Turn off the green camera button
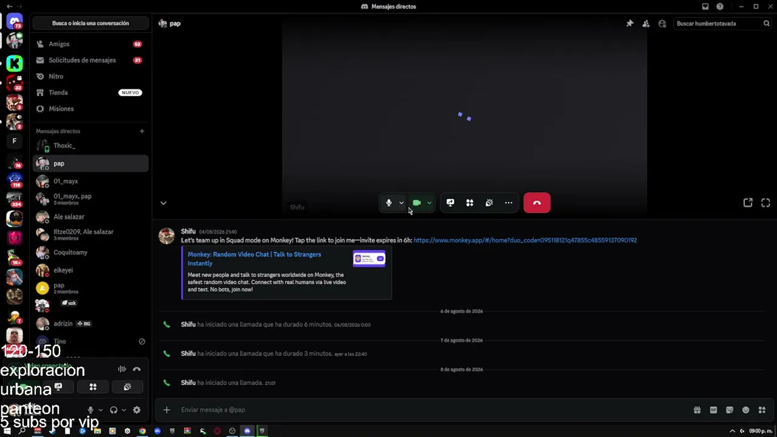Viewport: 777px width, 437px height. point(416,203)
